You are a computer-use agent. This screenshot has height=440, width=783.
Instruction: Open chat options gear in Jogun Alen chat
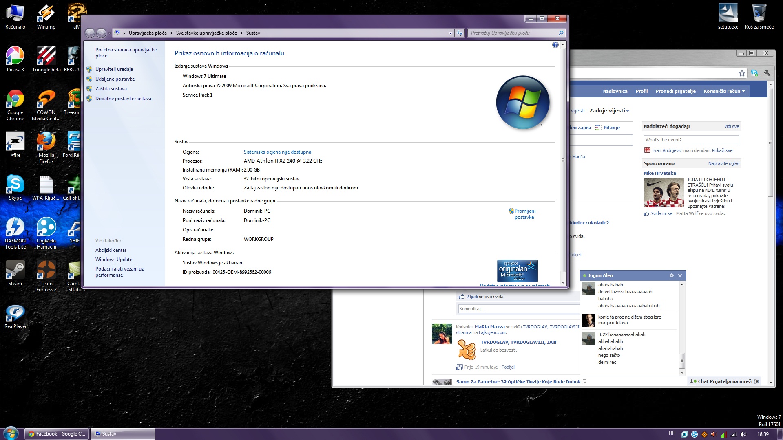pyautogui.click(x=672, y=275)
